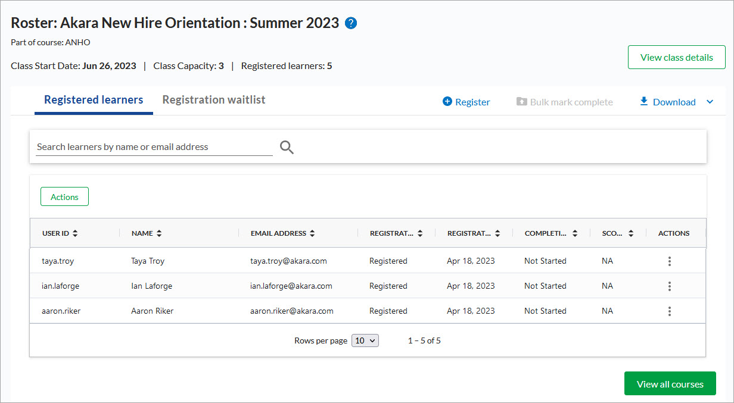Open the Rows per page dropdown
The image size is (734, 403).
[365, 341]
